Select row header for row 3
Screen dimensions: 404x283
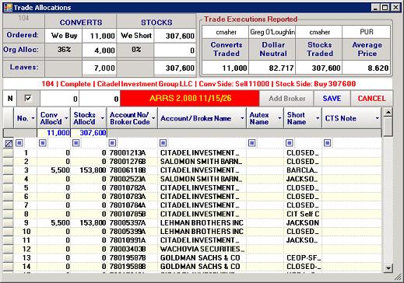pos(9,170)
